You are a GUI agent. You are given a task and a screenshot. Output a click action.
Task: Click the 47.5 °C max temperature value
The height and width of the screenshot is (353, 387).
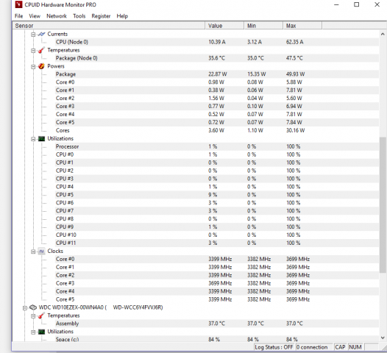pos(294,58)
